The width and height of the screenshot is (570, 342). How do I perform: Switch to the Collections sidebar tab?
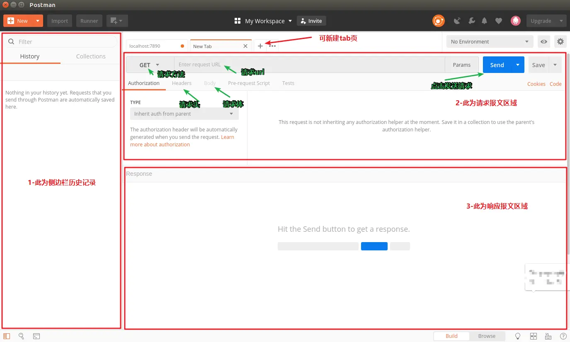(91, 56)
